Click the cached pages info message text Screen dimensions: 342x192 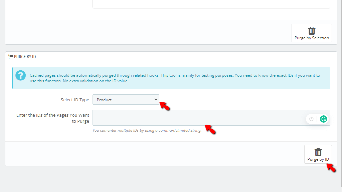click(175, 78)
